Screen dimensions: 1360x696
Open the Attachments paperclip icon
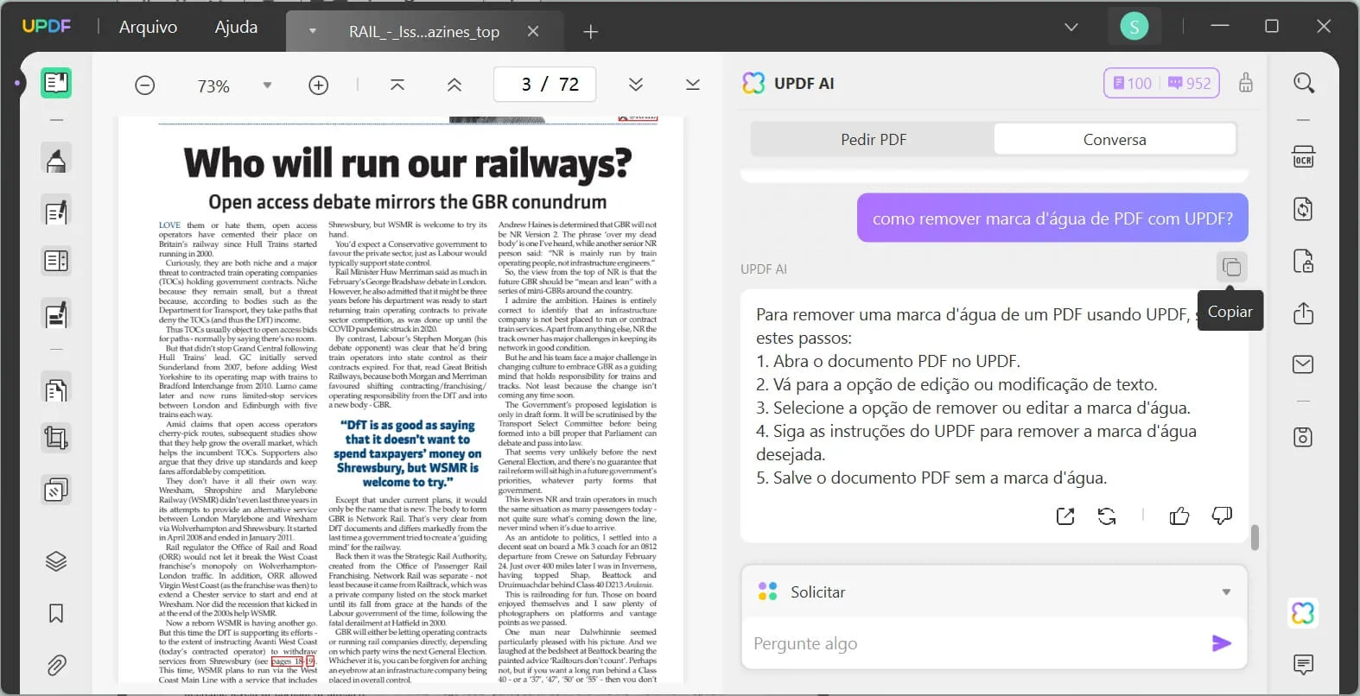(x=56, y=665)
